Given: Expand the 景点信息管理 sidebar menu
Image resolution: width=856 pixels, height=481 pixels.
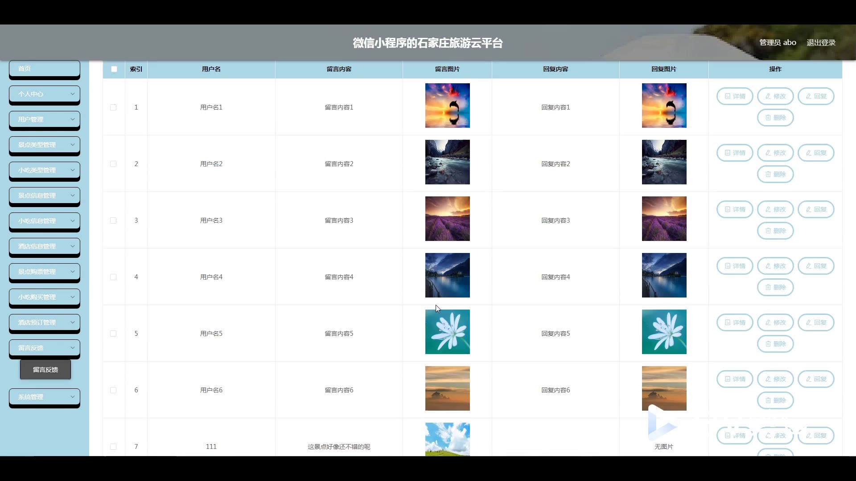Looking at the screenshot, I should (45, 196).
